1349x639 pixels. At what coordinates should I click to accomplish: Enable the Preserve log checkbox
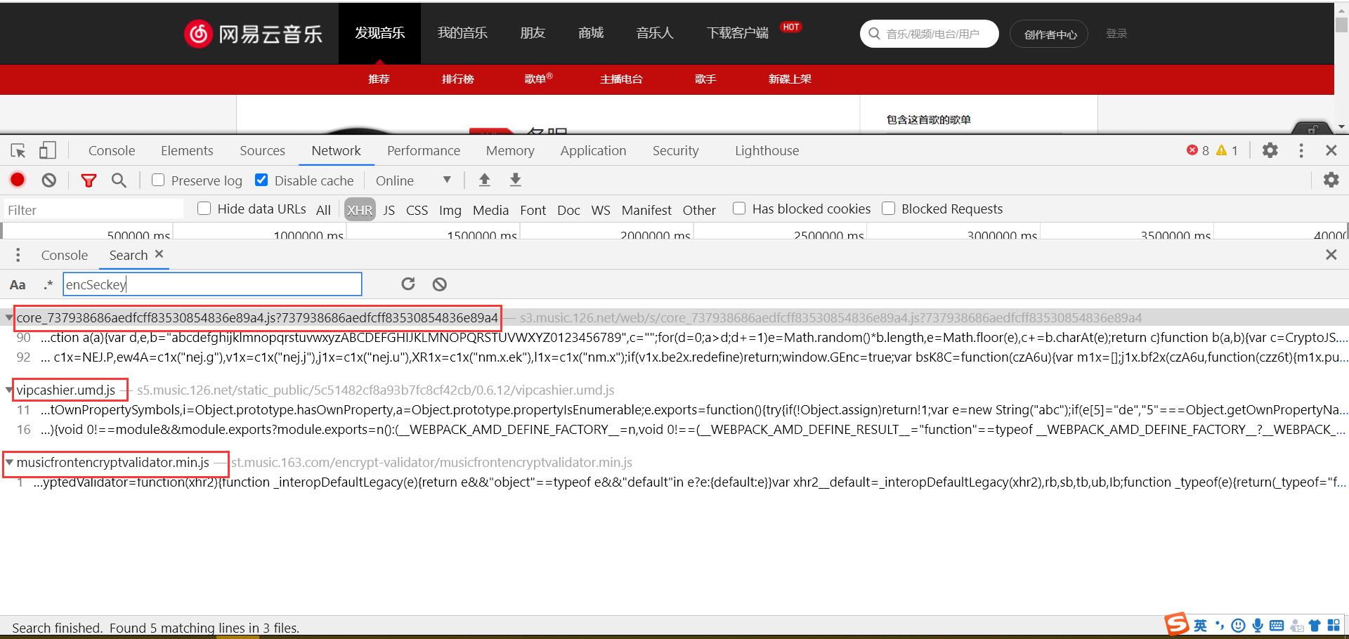pos(158,180)
